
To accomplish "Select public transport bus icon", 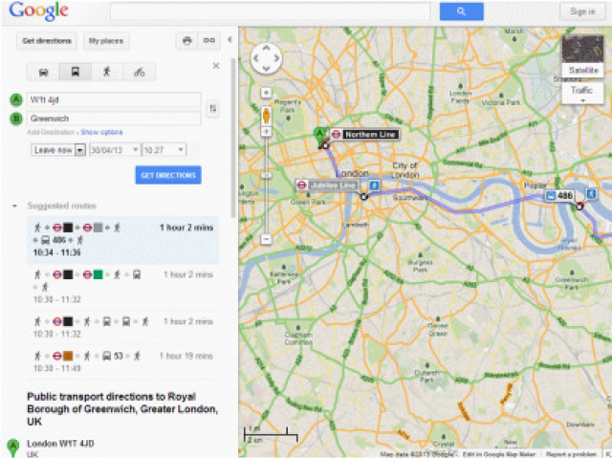I will (75, 73).
